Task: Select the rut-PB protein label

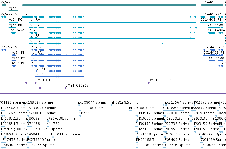Action: click(x=36, y=47)
